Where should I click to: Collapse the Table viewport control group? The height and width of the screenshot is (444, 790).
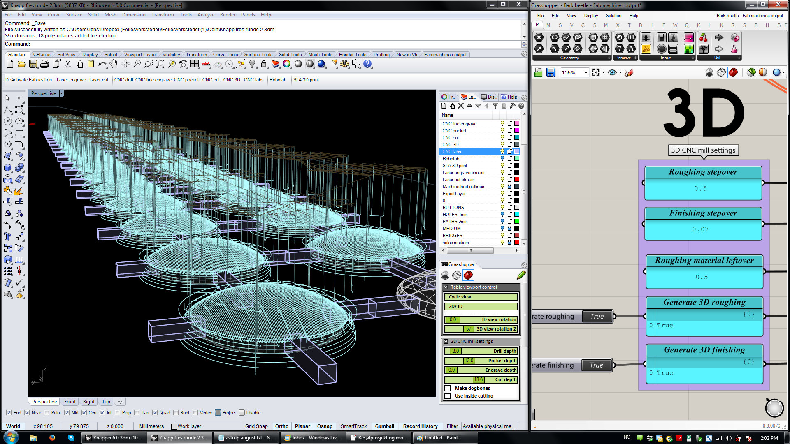pos(446,287)
